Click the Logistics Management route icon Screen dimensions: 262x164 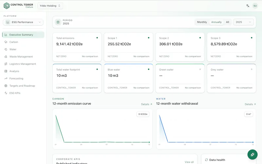6,64
